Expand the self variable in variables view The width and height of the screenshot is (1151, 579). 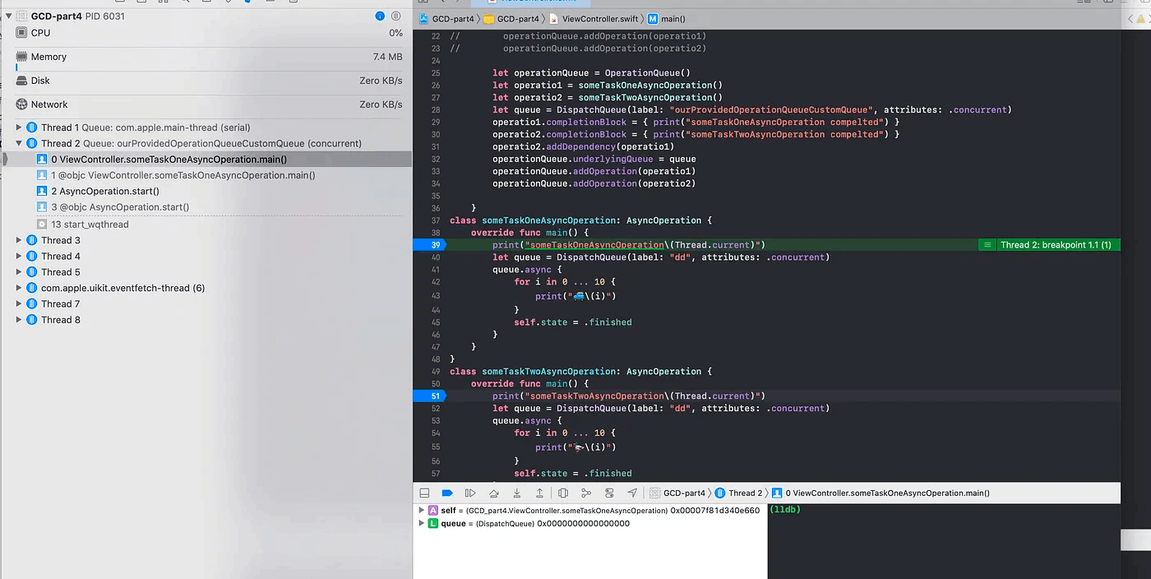point(423,511)
